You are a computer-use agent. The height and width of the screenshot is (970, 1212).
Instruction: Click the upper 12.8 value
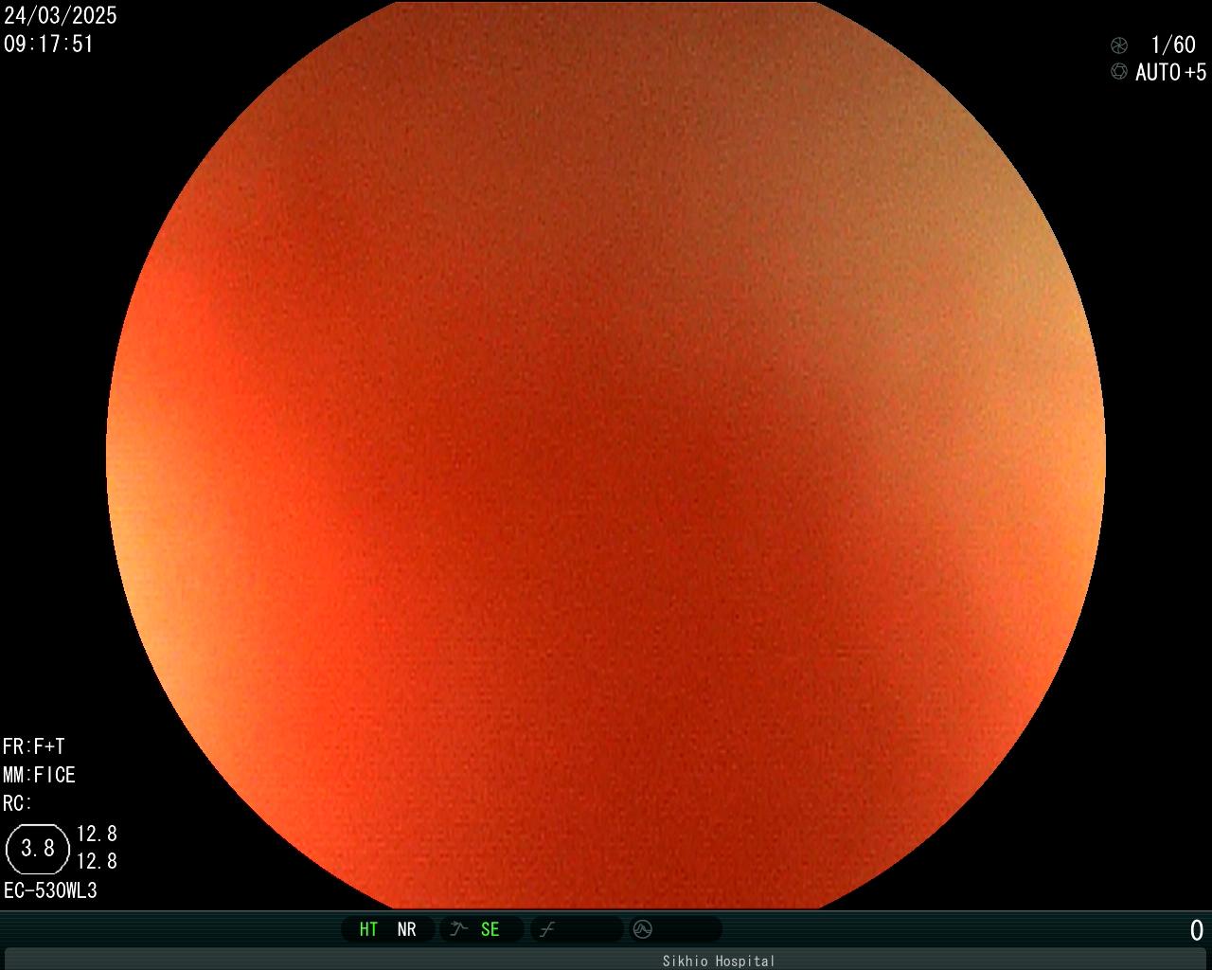point(97,834)
